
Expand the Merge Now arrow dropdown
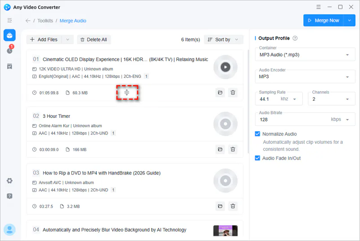349,21
